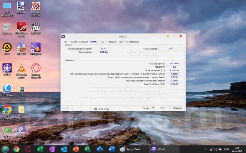Show hidden tray icons chevron
Viewport: 246px width, 153px height.
click(206, 150)
